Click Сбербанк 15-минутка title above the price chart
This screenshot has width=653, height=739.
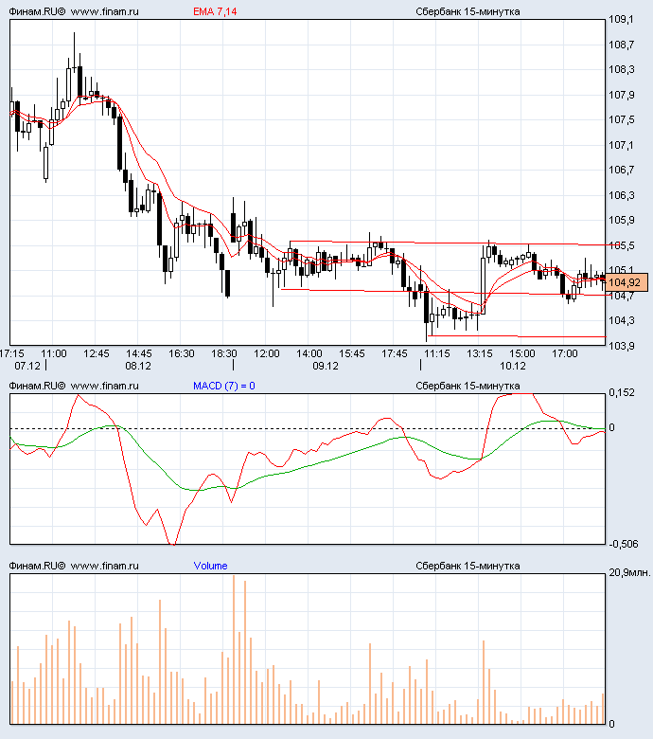(x=468, y=11)
